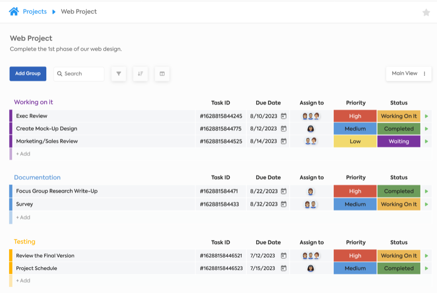
Task: Open calendar for Survey due date
Action: pyautogui.click(x=283, y=204)
